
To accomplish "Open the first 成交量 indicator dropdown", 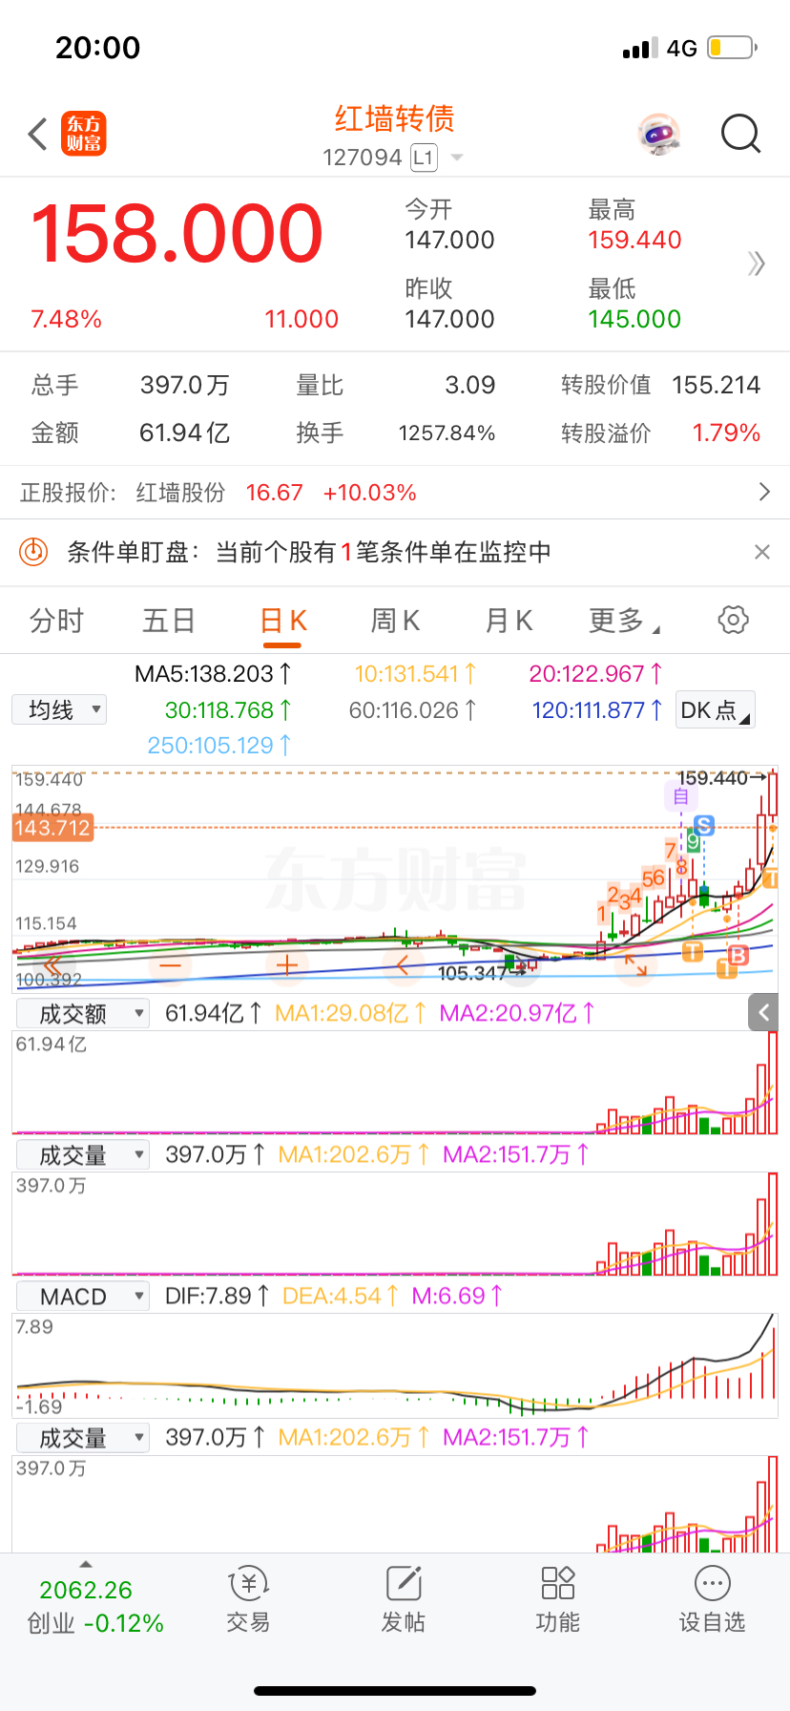I will (82, 1154).
